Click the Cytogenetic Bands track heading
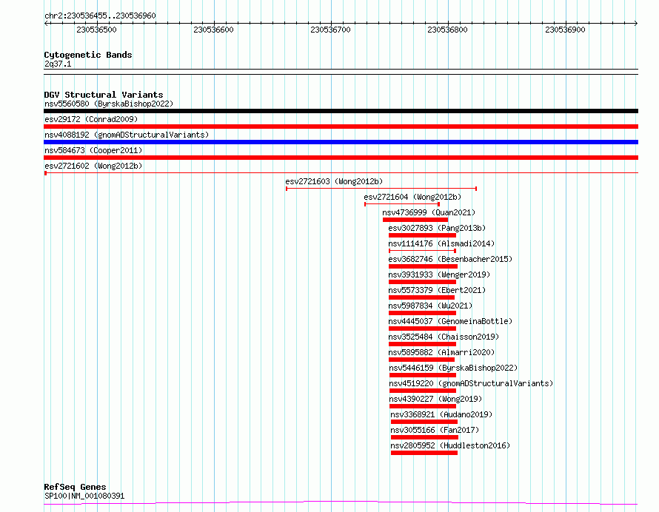The width and height of the screenshot is (659, 512). [88, 55]
